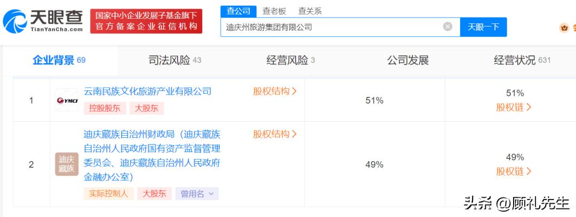Viewport: 576px width, 217px height.
Task: Click the red 国家中小企业发展子基金 banner
Action: click(x=146, y=21)
